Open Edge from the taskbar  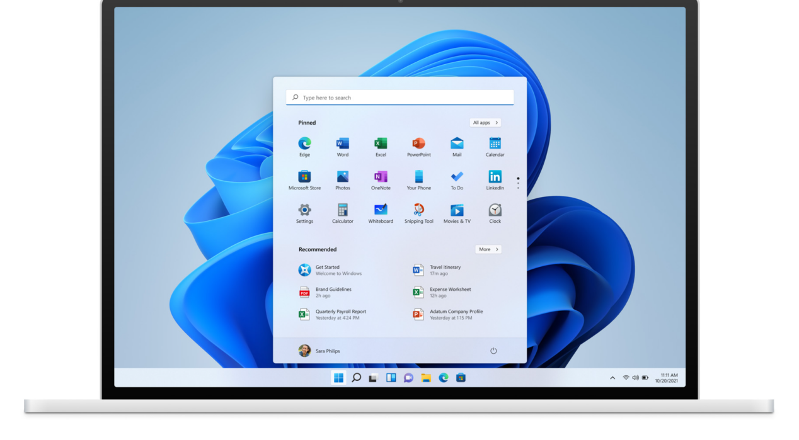(444, 378)
